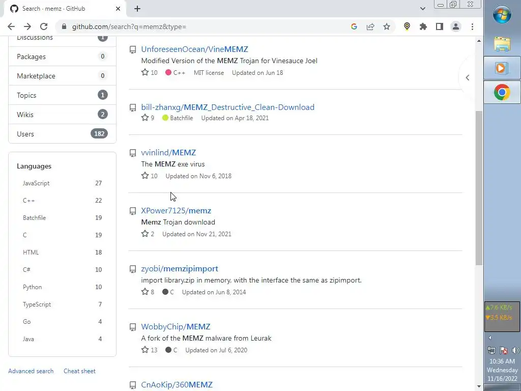Open Windows Explorer from the taskbar
Image resolution: width=521 pixels, height=391 pixels.
click(502, 44)
